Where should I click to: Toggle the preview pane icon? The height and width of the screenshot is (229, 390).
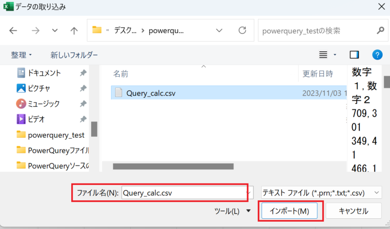[354, 54]
